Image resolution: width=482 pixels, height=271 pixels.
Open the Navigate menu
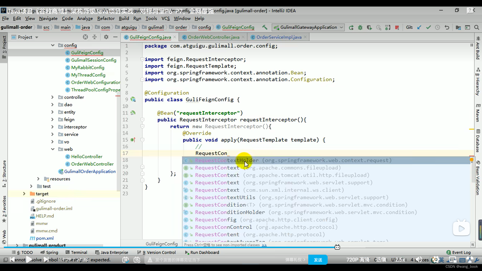48,18
